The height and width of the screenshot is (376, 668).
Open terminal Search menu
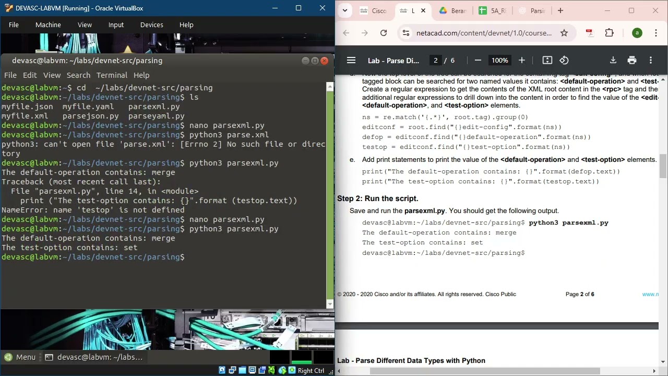78,75
